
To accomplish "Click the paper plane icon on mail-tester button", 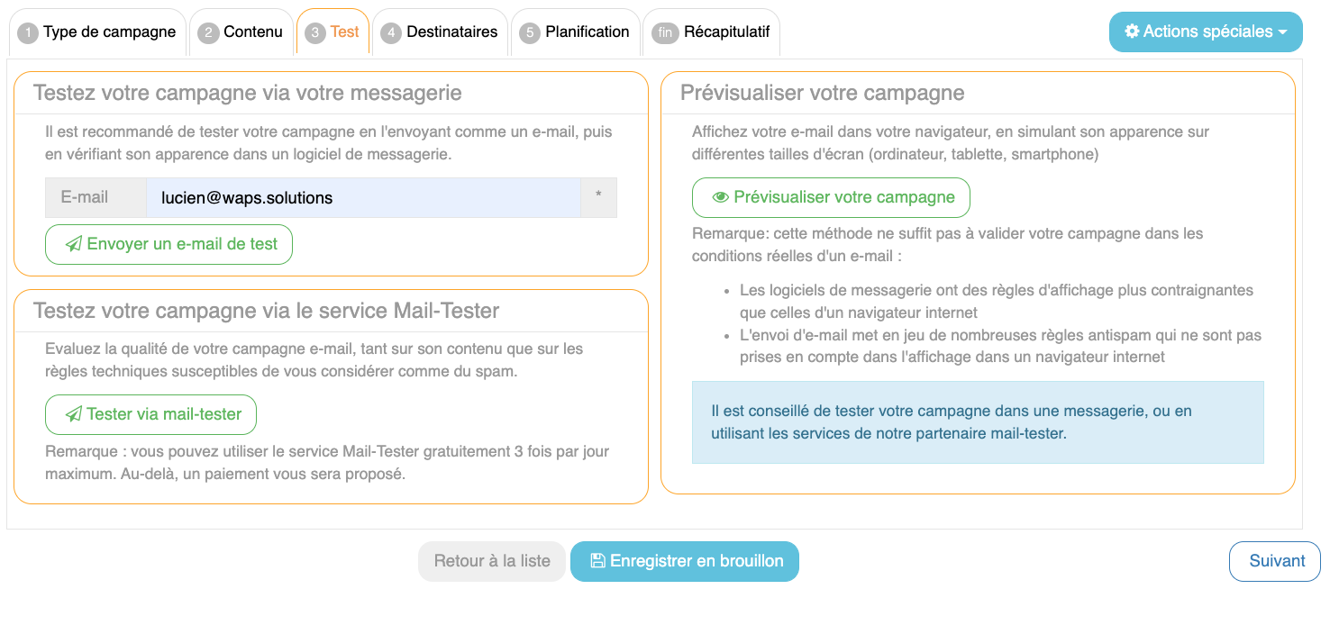I will pyautogui.click(x=74, y=414).
